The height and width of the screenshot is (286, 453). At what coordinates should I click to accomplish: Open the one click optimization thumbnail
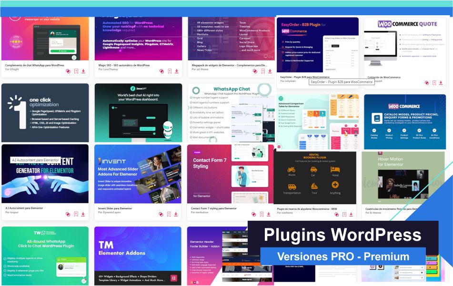tap(45, 113)
